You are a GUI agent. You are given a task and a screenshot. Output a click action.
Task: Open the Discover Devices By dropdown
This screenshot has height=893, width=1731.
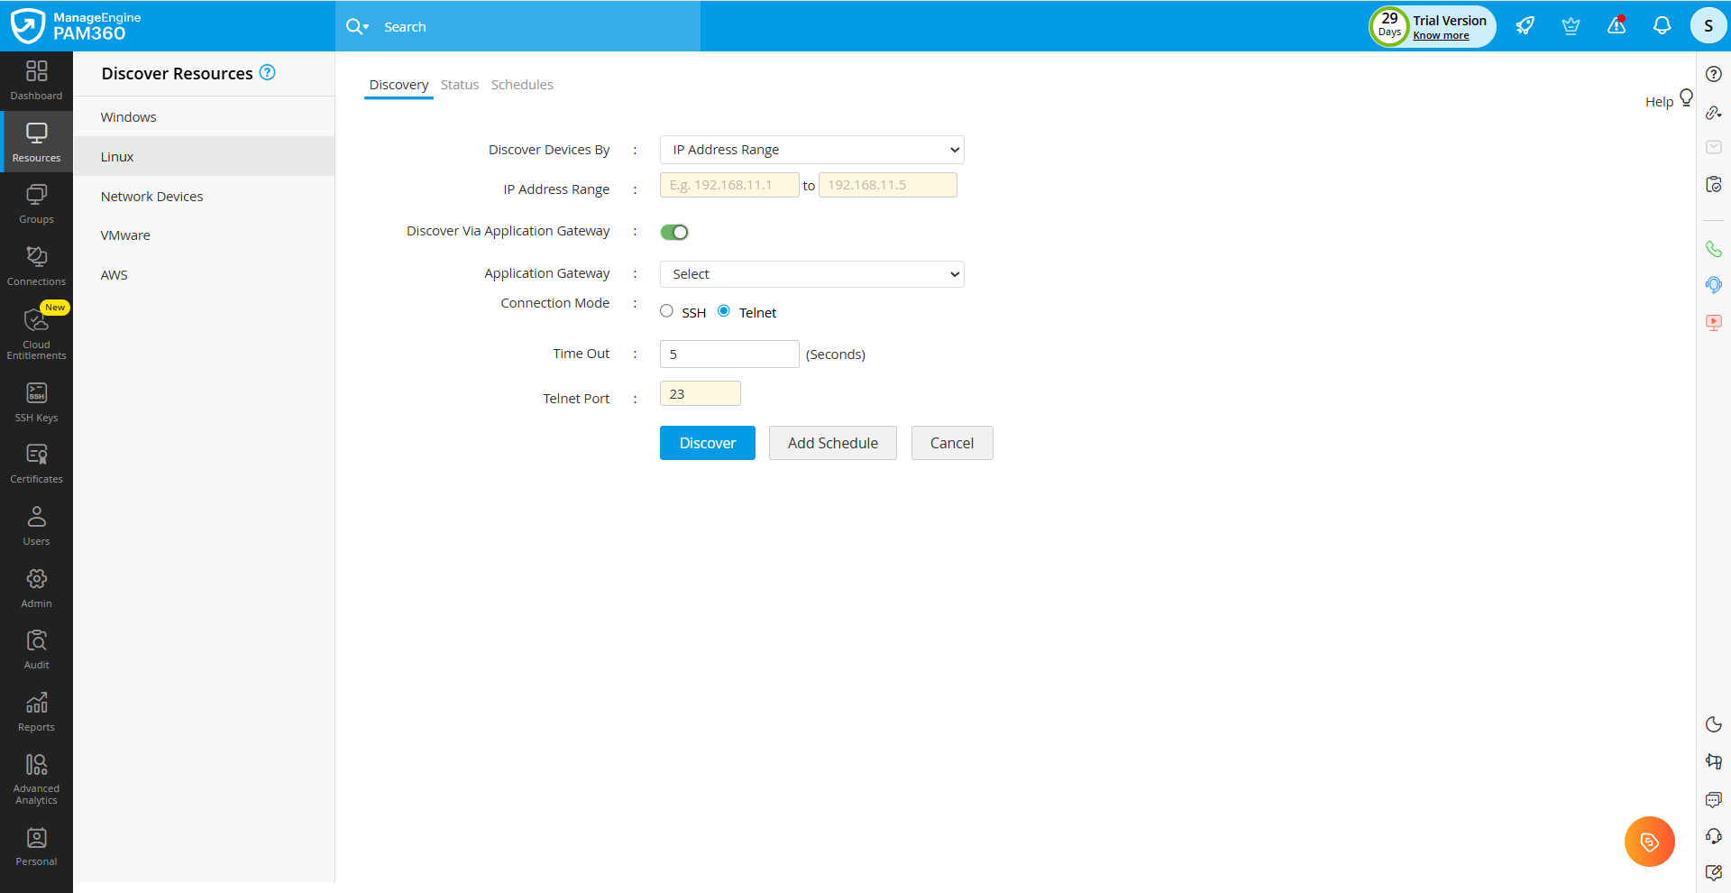(812, 150)
